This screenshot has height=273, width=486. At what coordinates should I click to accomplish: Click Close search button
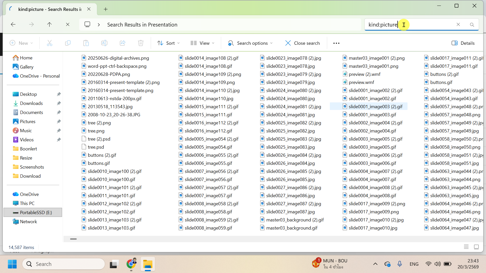(x=302, y=43)
